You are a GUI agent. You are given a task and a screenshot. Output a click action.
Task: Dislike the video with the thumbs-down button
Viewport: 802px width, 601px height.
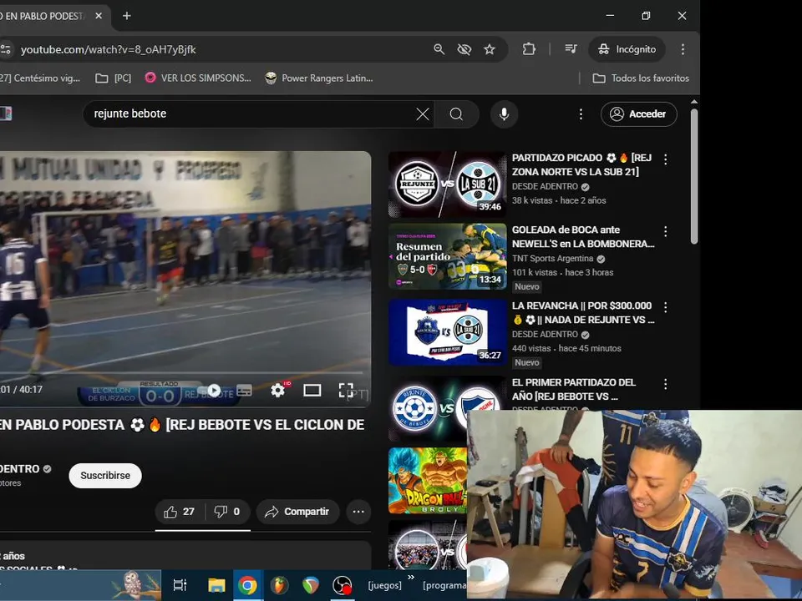227,512
